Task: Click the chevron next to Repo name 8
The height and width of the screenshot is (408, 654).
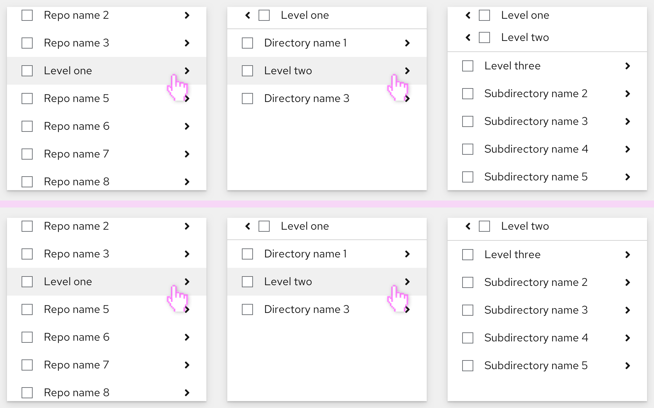Action: point(187,181)
